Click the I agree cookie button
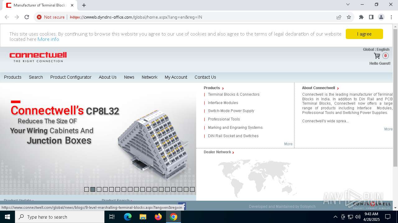This screenshot has height=223, width=398. 364,34
